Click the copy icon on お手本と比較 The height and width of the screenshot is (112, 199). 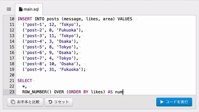(x=13, y=102)
